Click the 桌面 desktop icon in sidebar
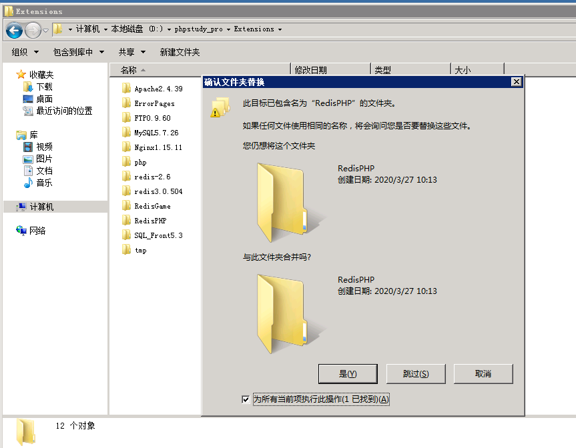576x448 pixels. tap(28, 99)
